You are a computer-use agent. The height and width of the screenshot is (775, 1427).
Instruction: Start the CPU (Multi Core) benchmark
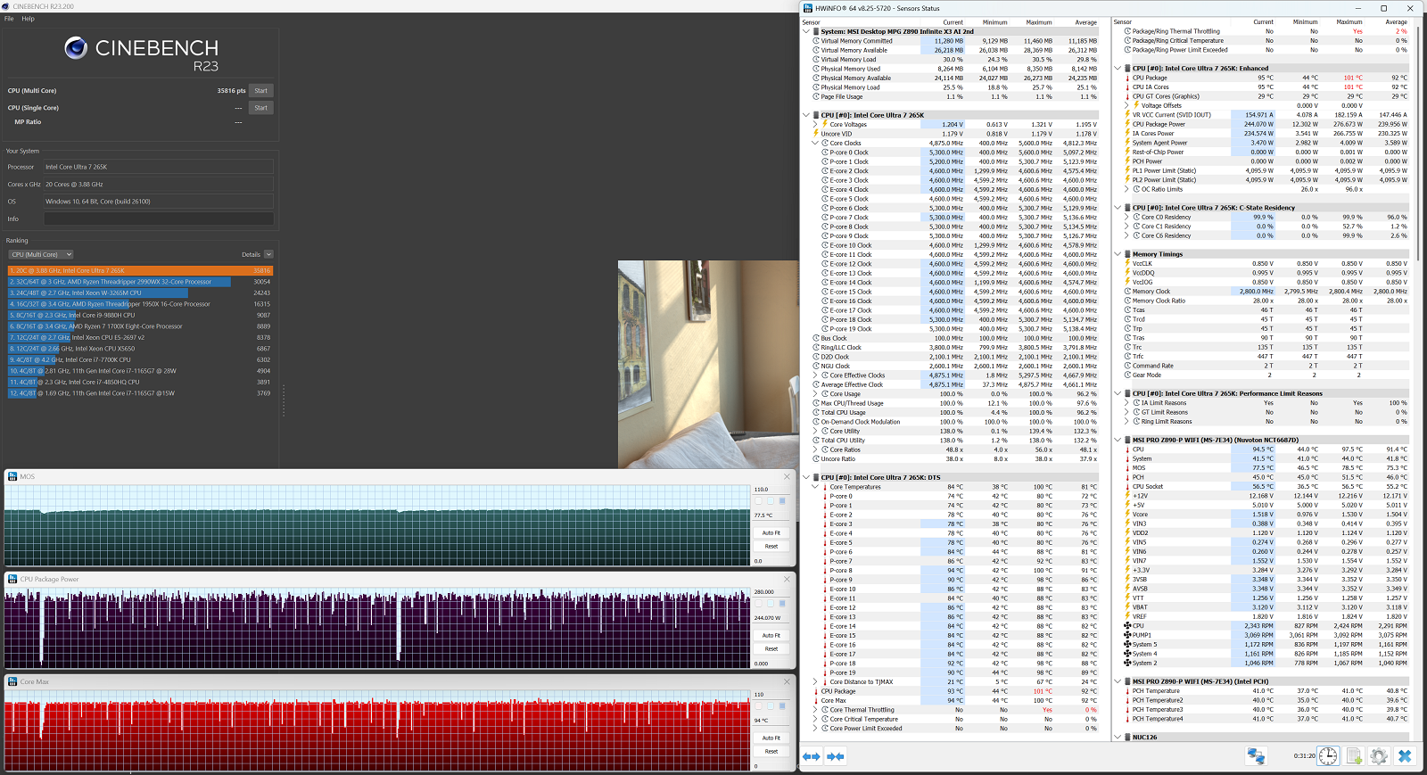tap(260, 90)
